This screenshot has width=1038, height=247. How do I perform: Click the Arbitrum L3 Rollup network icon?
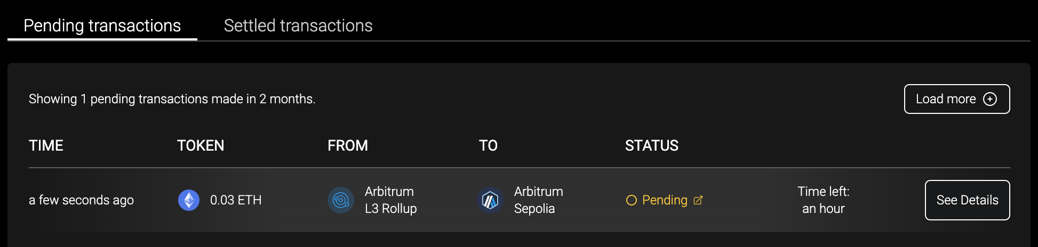tap(340, 200)
